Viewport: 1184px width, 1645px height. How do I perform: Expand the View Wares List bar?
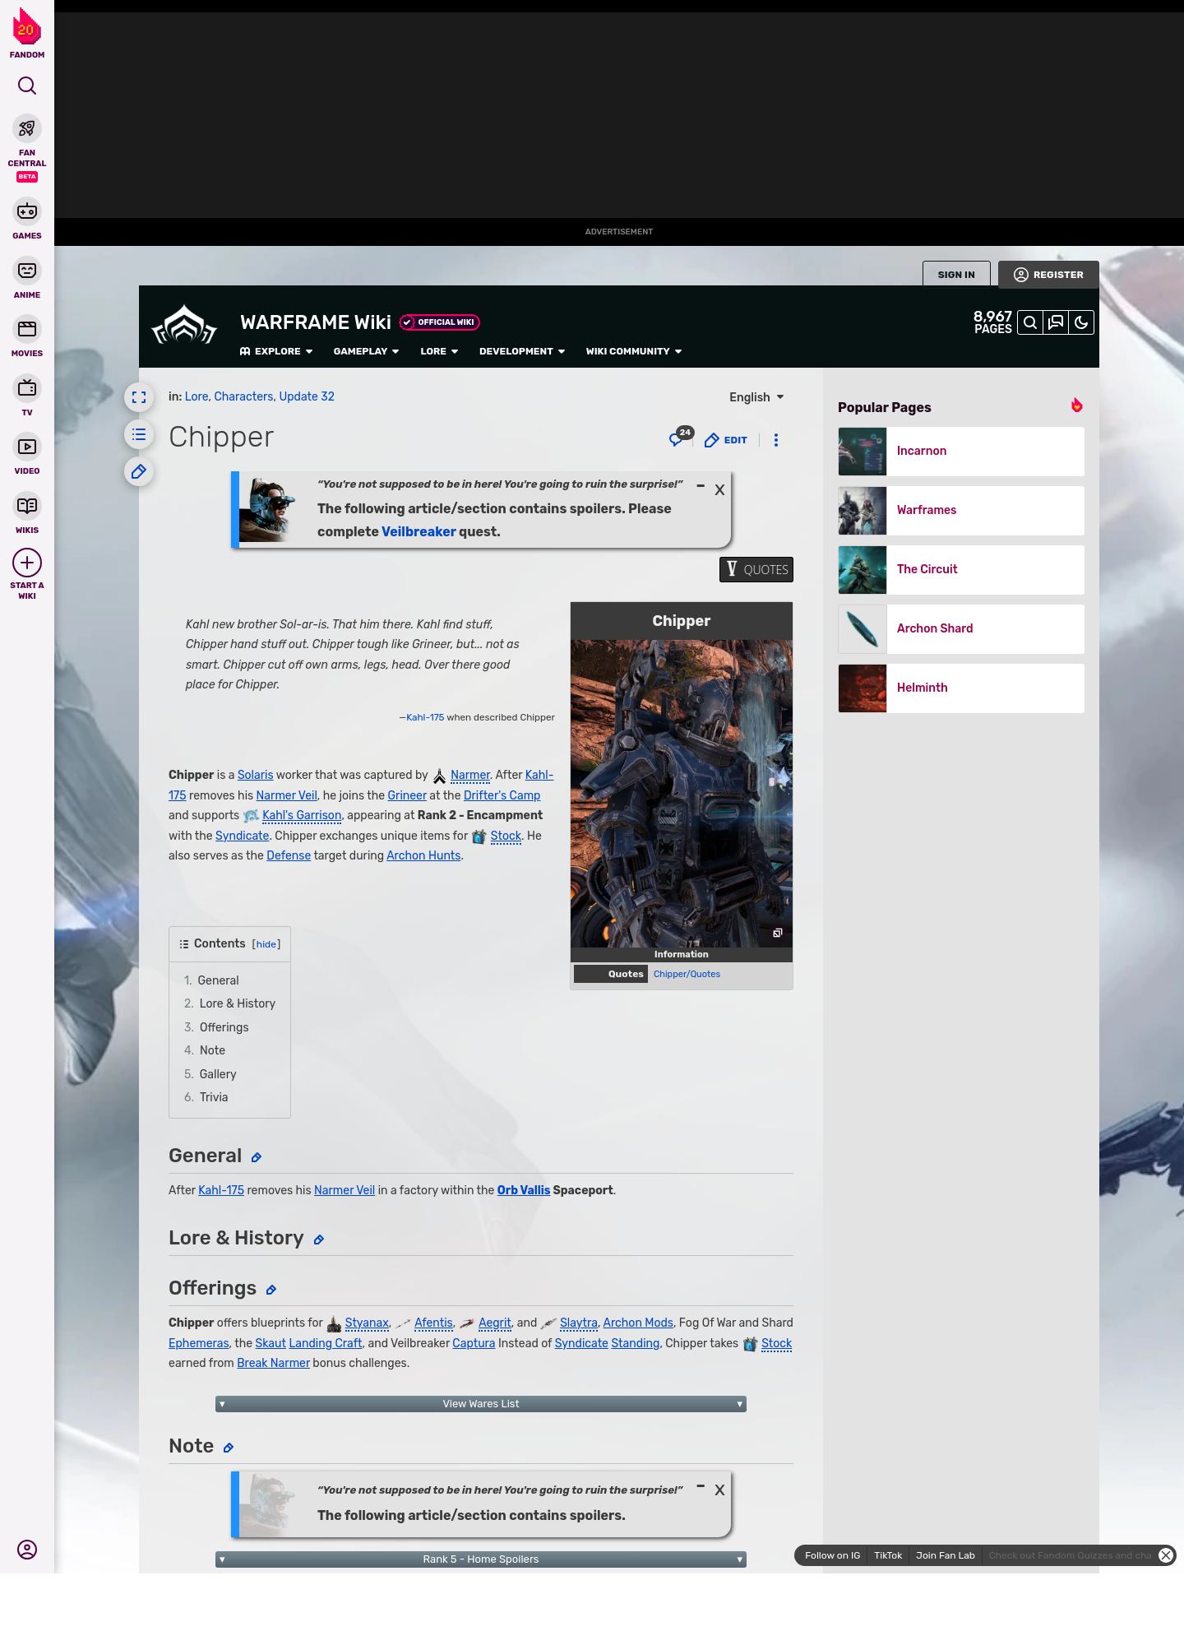point(481,1404)
